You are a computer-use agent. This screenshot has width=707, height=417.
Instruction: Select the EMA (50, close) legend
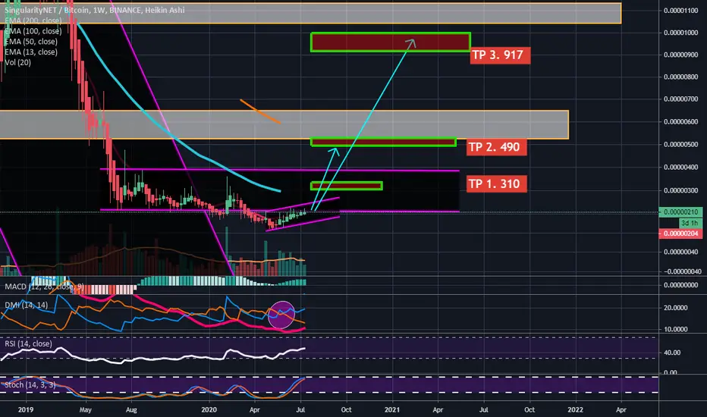(x=31, y=42)
